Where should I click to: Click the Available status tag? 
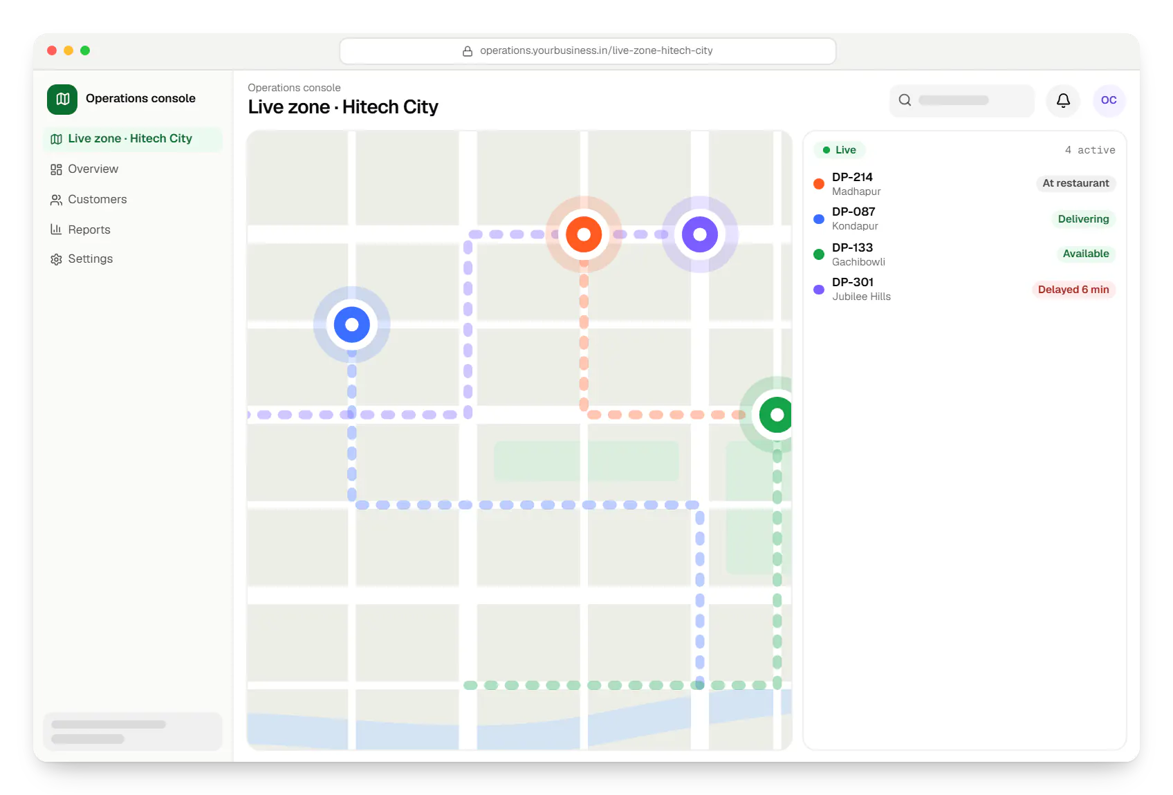[x=1085, y=254]
